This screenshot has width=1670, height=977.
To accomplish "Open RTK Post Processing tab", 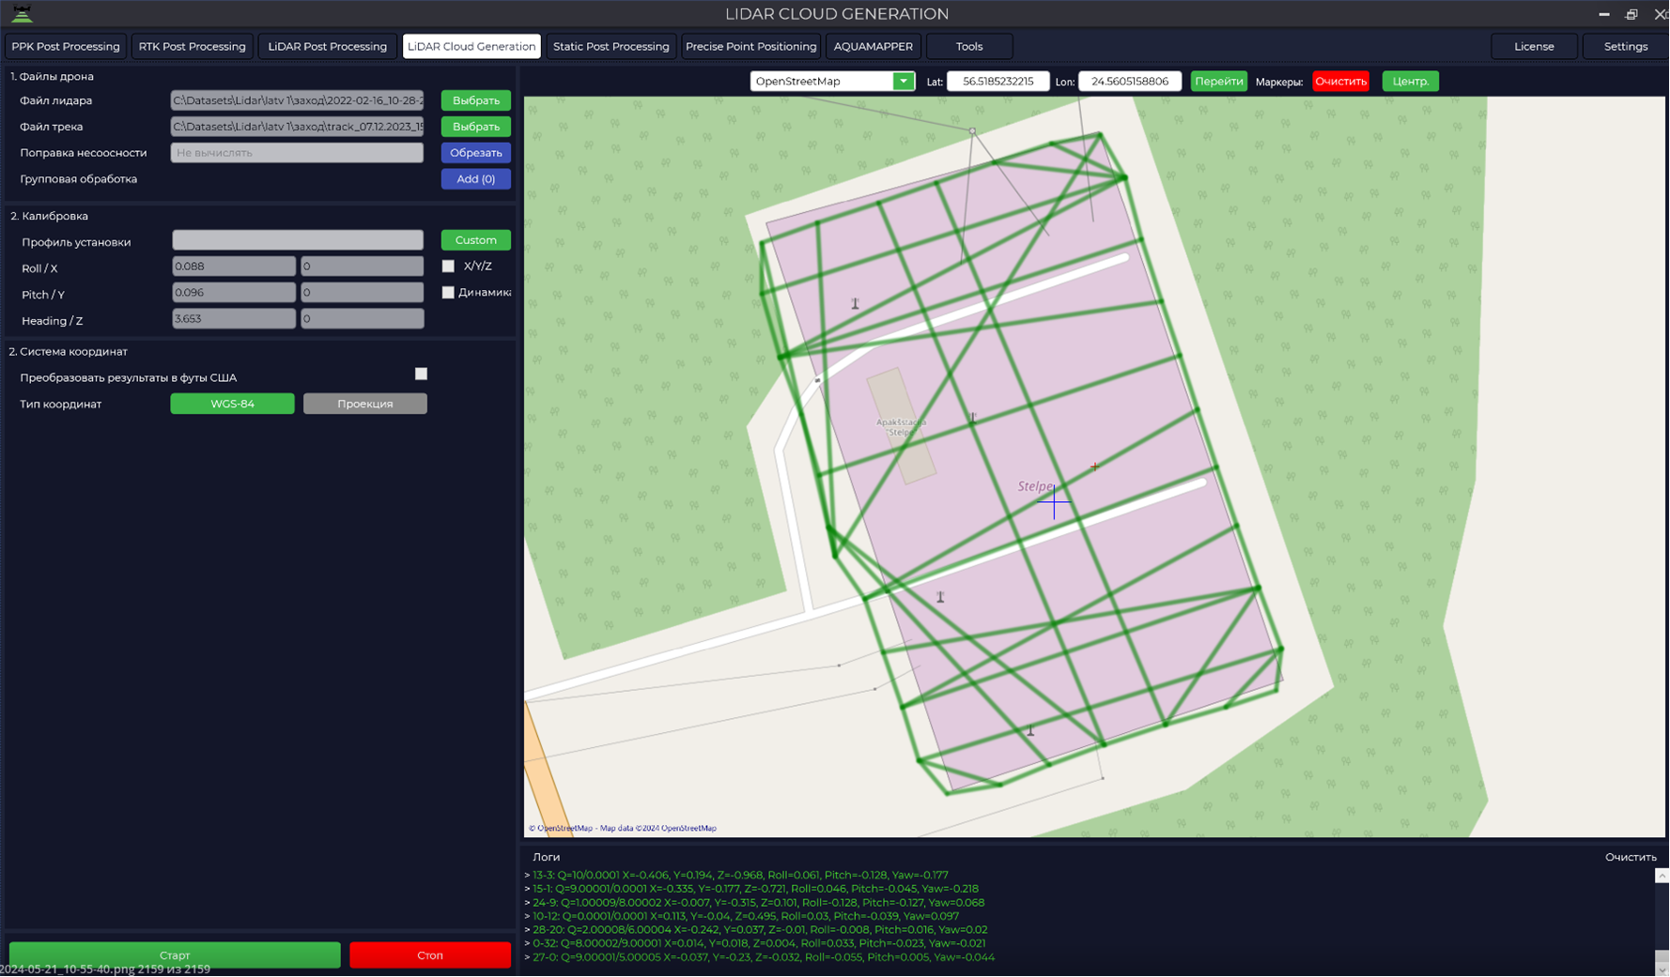I will (x=192, y=46).
